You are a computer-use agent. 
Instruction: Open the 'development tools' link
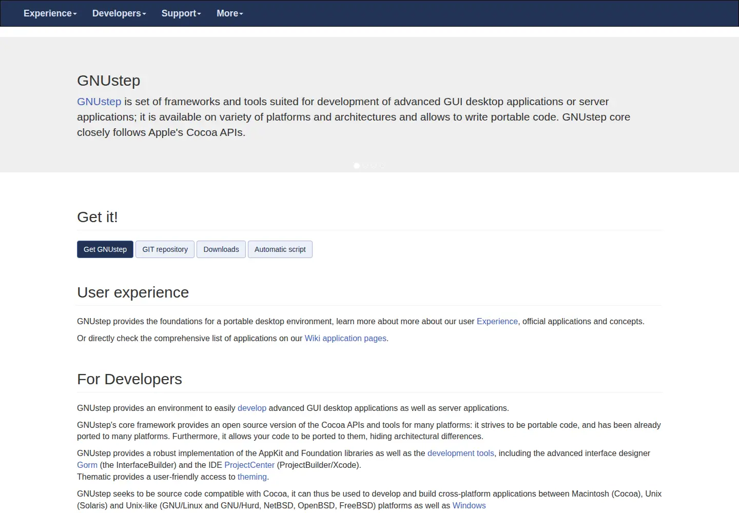click(x=461, y=453)
